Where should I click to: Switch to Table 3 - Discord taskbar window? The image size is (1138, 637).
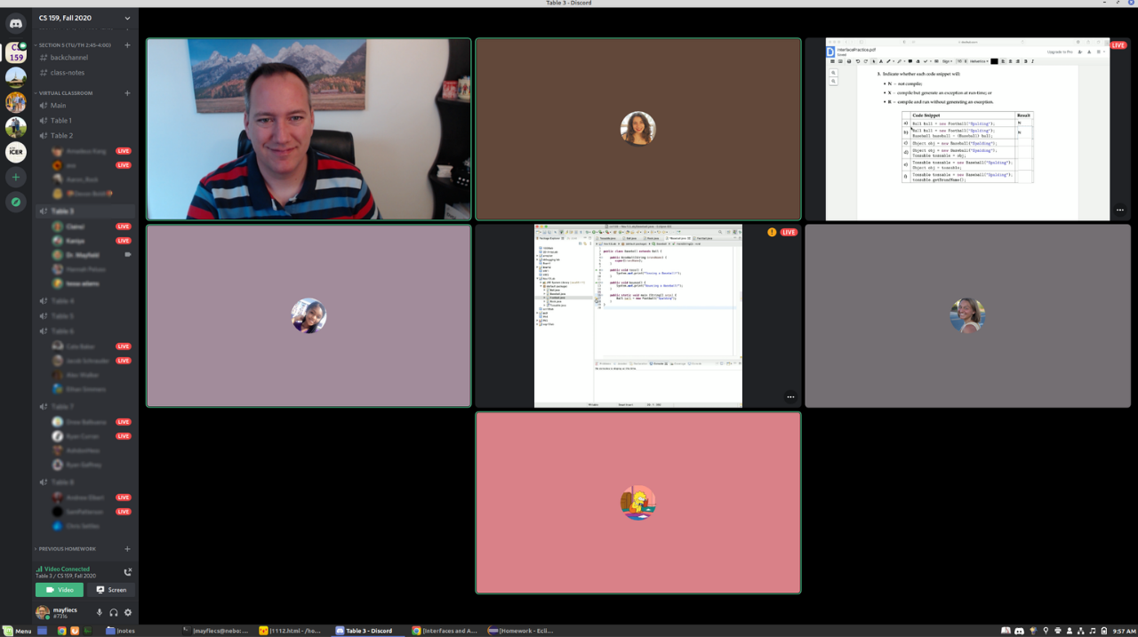click(369, 631)
